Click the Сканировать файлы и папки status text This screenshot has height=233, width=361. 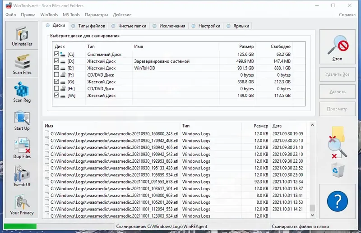point(300,226)
